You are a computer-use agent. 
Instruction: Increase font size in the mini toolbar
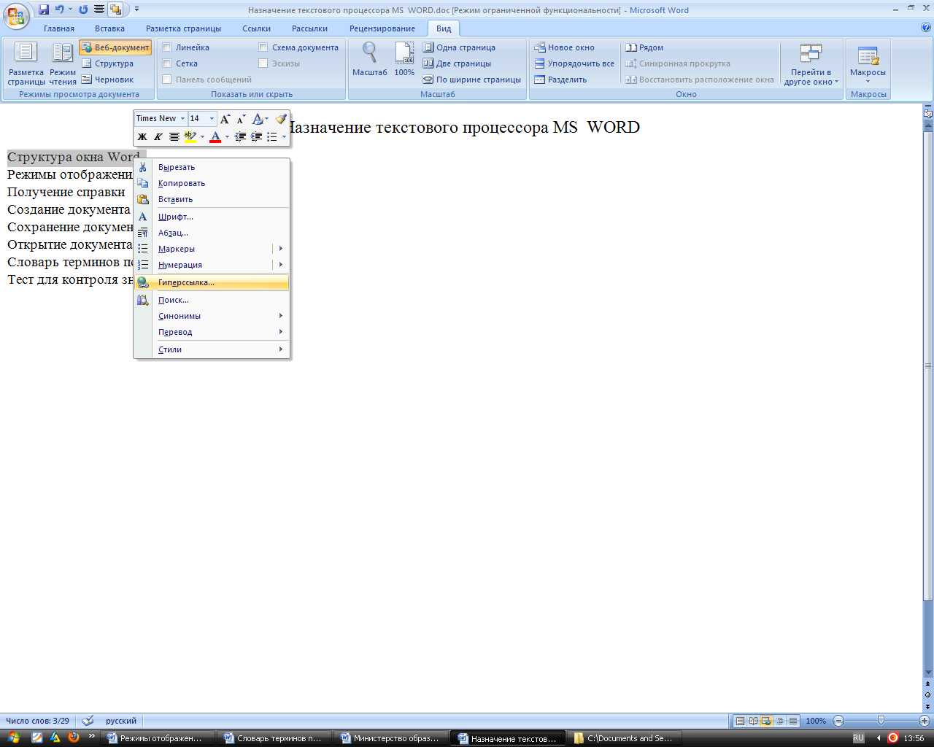coord(225,118)
